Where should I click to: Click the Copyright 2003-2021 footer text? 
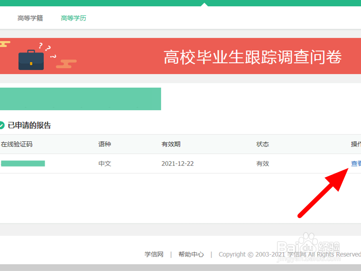click(x=290, y=254)
